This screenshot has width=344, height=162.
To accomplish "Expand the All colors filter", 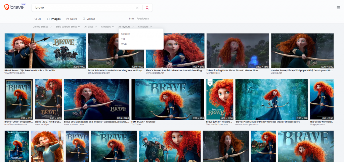I will coord(144,27).
